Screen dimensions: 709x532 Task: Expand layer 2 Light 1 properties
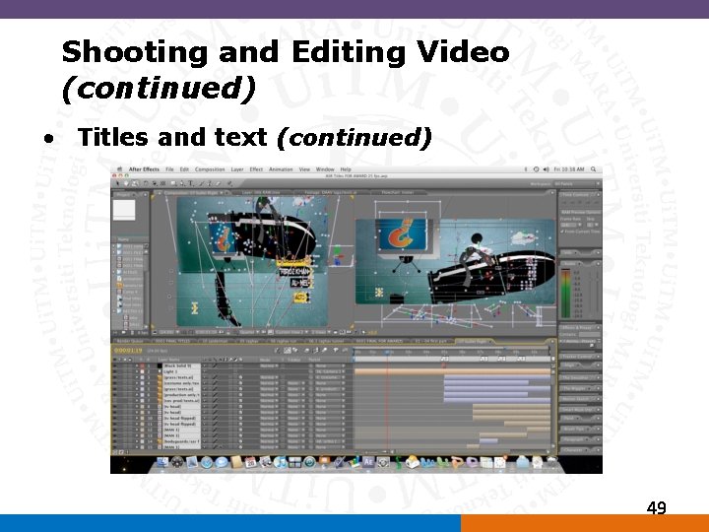tap(137, 371)
